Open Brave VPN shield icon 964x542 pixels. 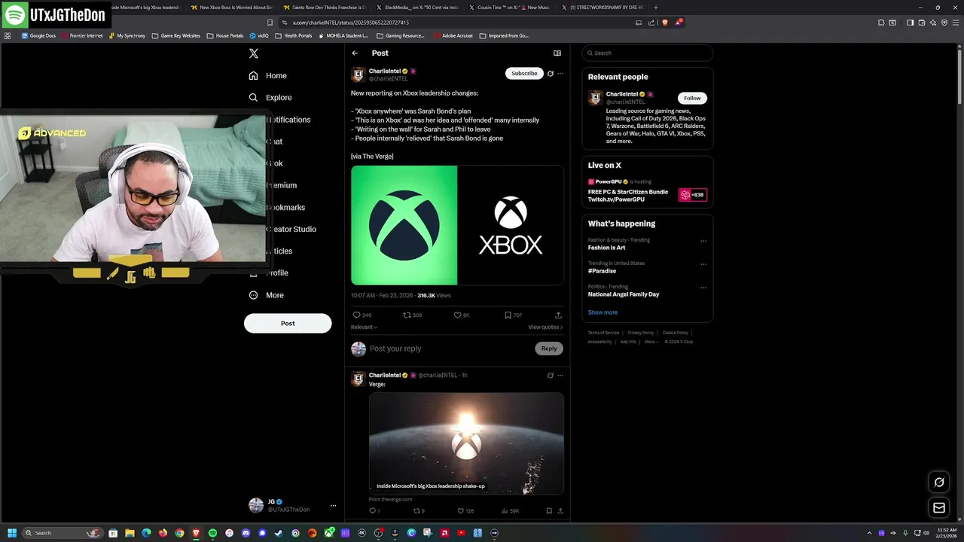944,23
